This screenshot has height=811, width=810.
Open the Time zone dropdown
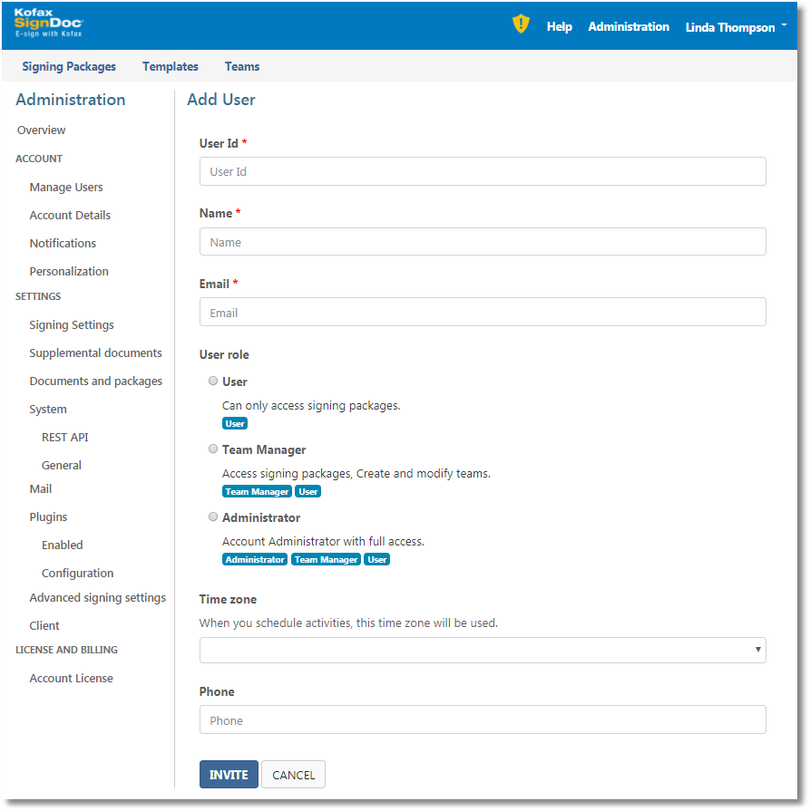483,650
